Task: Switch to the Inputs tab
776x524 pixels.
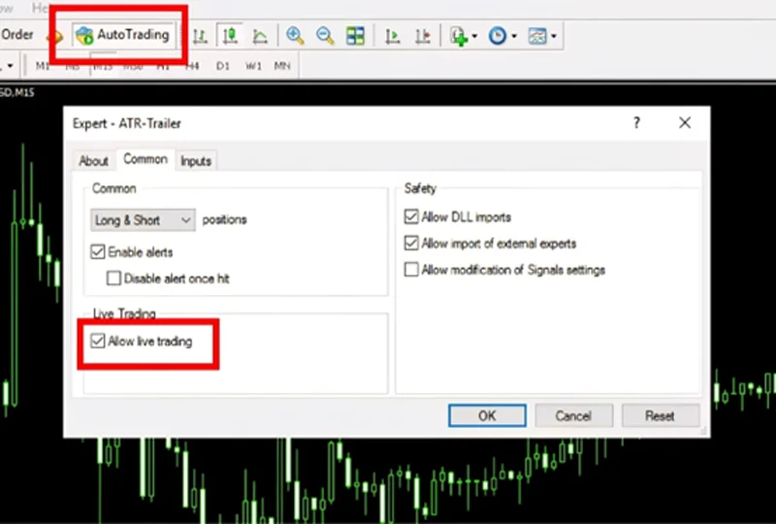Action: [x=196, y=161]
